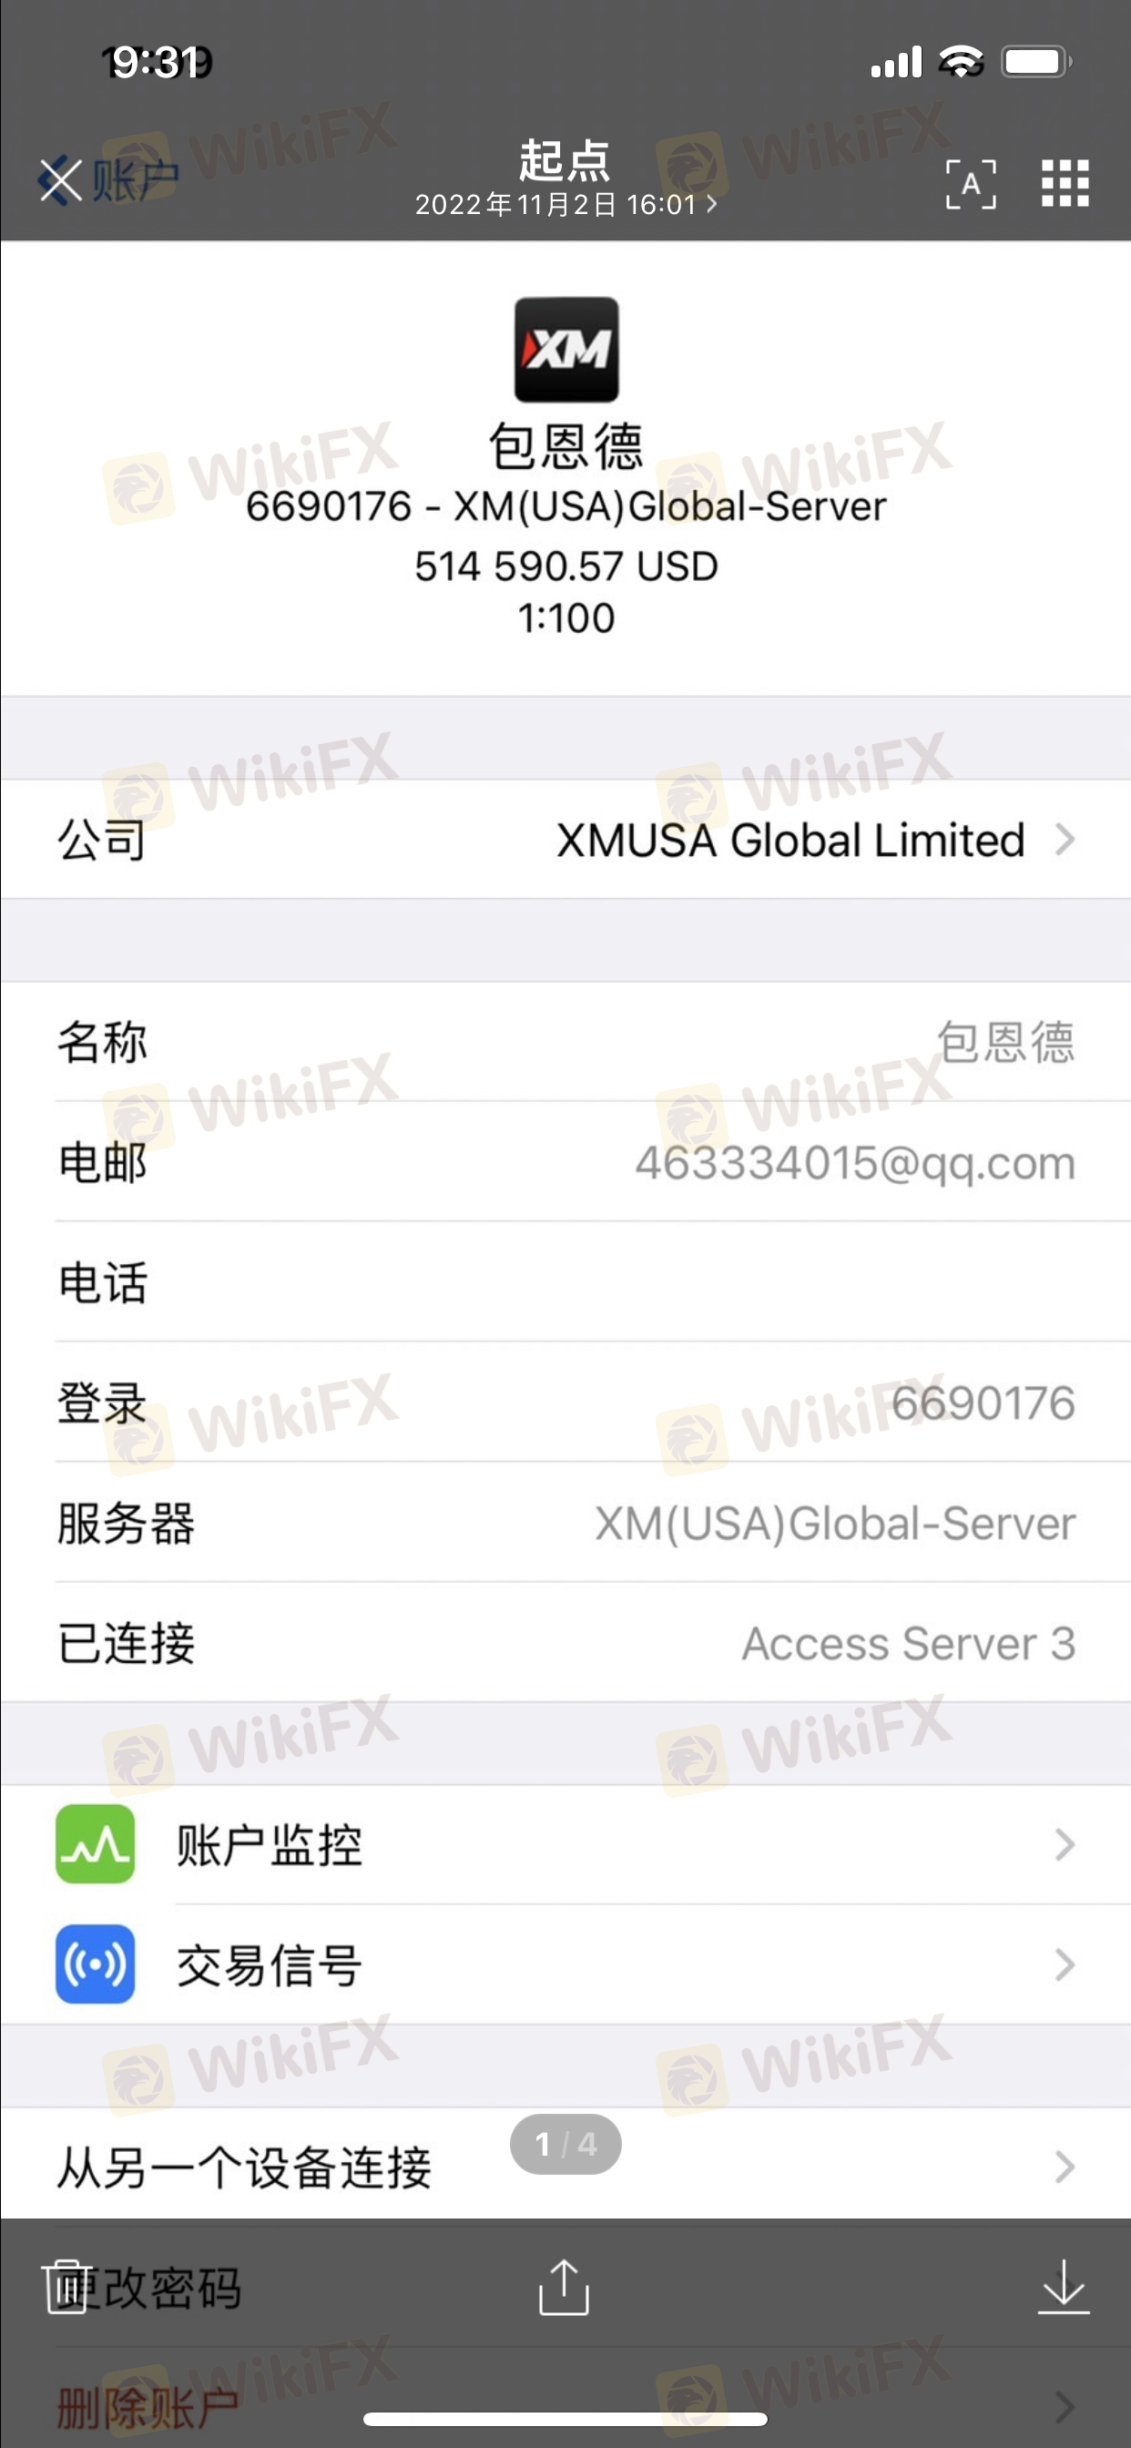Open the thumbnail grid view icon

pyautogui.click(x=1065, y=182)
